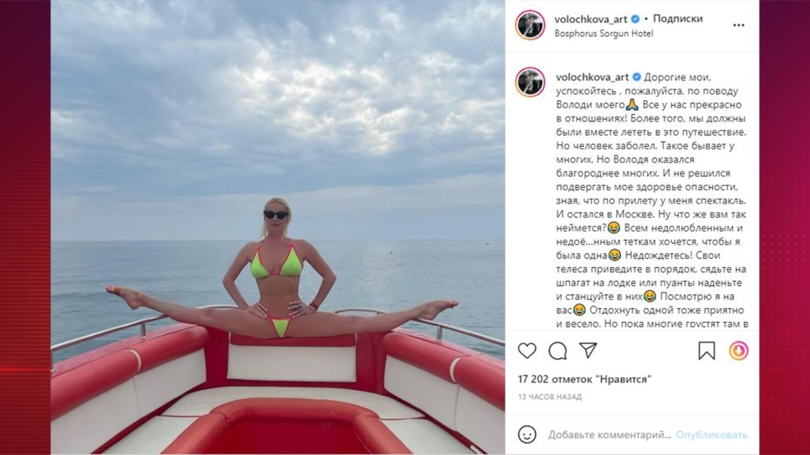Image resolution: width=810 pixels, height=455 pixels.
Task: Click the verified badge in the header
Action: (x=636, y=19)
